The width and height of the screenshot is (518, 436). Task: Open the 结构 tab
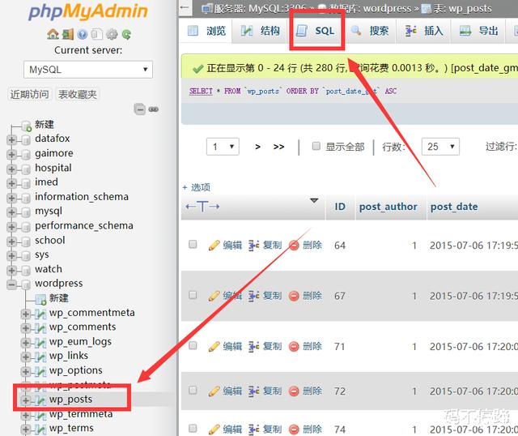(x=261, y=31)
